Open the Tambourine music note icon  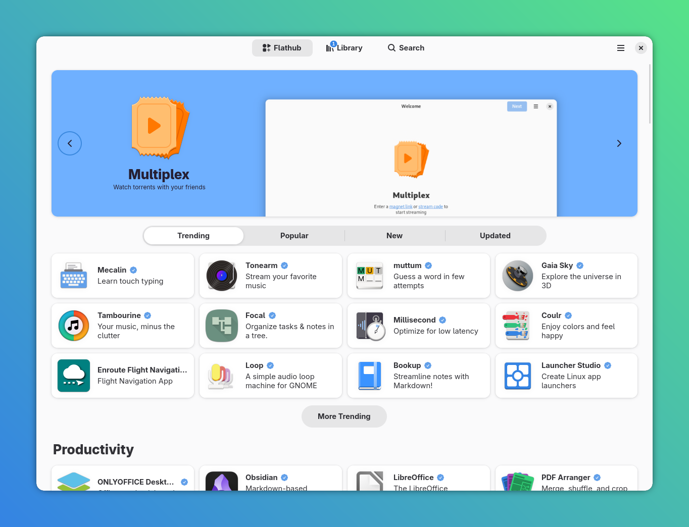pos(74,326)
